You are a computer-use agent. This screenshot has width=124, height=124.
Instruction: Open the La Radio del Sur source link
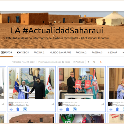pyautogui.click(x=21, y=105)
